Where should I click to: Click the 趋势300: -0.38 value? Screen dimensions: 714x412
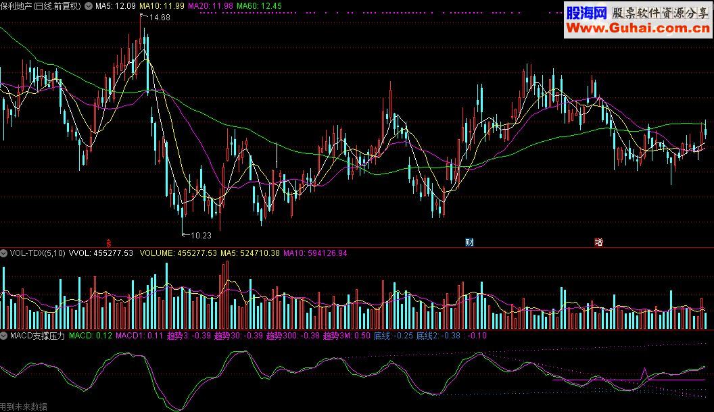[293, 336]
